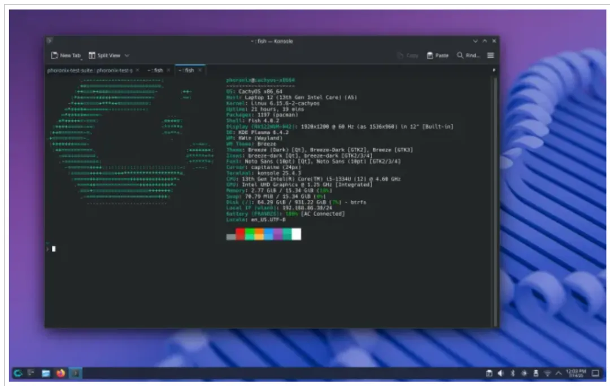Open the Konsole hamburger menu
This screenshot has height=386, width=610.
pos(491,56)
